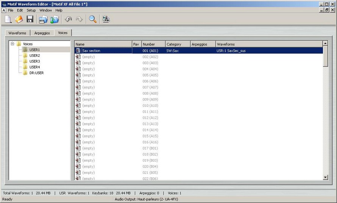The width and height of the screenshot is (337, 203).
Task: Select the USER2 bank folder
Action: [34, 56]
